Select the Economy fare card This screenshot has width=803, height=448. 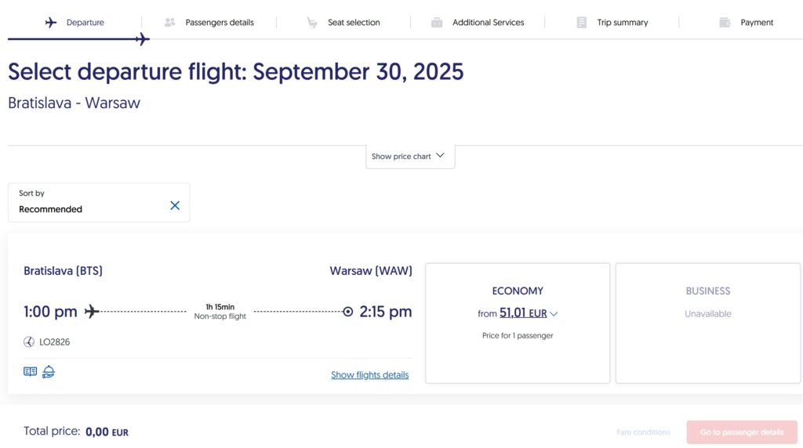click(x=518, y=323)
